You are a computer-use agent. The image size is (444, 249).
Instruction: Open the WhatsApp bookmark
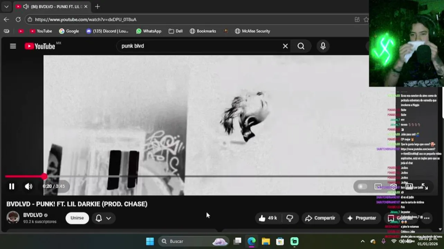[149, 31]
